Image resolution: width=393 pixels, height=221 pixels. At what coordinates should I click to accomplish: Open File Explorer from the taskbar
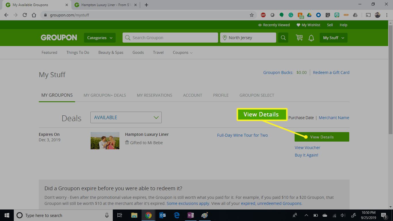tap(134, 215)
